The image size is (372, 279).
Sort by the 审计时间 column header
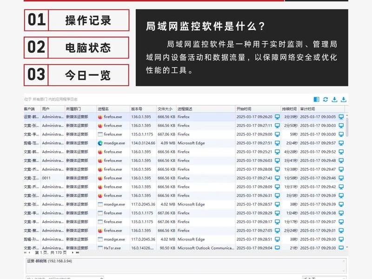(321, 109)
